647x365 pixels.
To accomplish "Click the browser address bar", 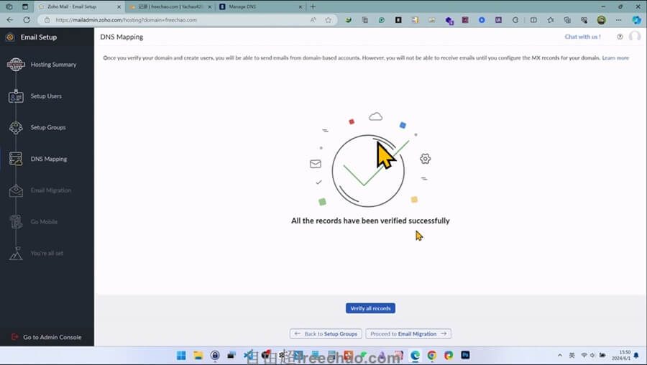I will coord(180,20).
